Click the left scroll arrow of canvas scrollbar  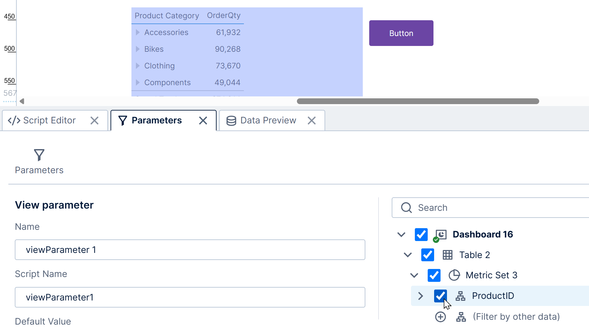coord(22,101)
